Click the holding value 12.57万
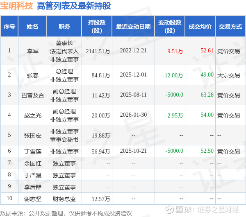This screenshot has width=246, height=217. pyautogui.click(x=101, y=199)
